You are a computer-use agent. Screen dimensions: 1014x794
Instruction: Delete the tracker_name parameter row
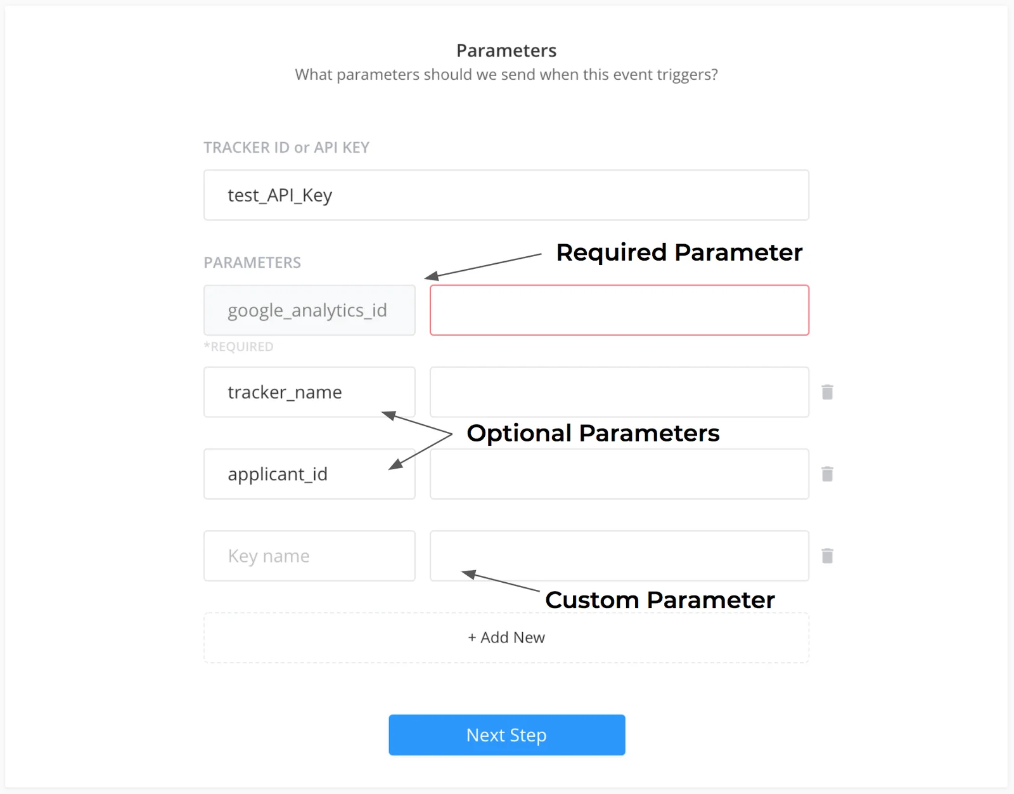827,392
